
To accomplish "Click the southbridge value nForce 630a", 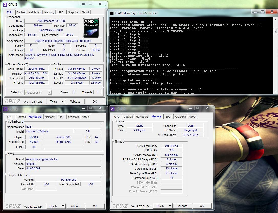I will click(63, 142).
